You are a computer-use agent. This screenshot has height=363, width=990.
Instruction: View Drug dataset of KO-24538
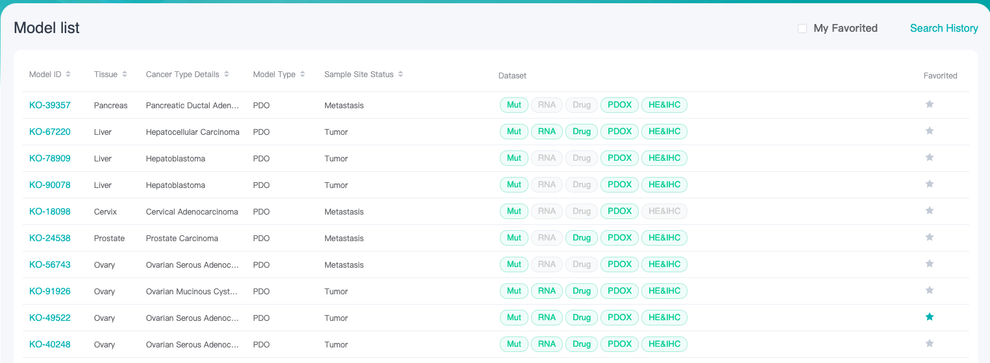click(x=582, y=238)
